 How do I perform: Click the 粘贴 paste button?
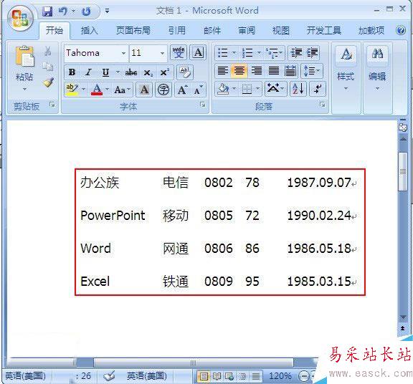24,69
